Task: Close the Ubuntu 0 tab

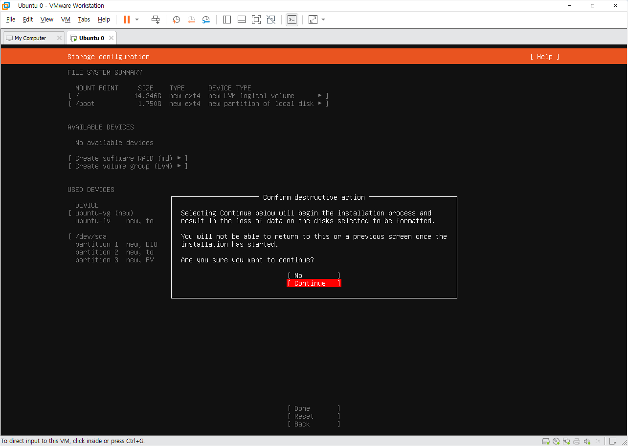Action: pos(111,38)
